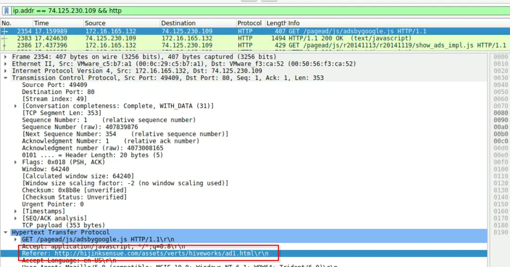Sort packets by the Protocol column
510x267 pixels.
(251, 23)
